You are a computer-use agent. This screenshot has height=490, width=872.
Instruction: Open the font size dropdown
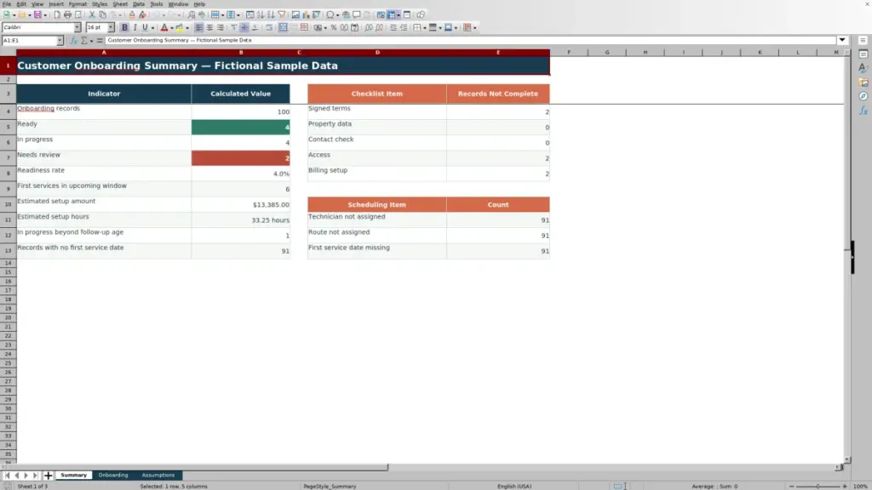111,27
